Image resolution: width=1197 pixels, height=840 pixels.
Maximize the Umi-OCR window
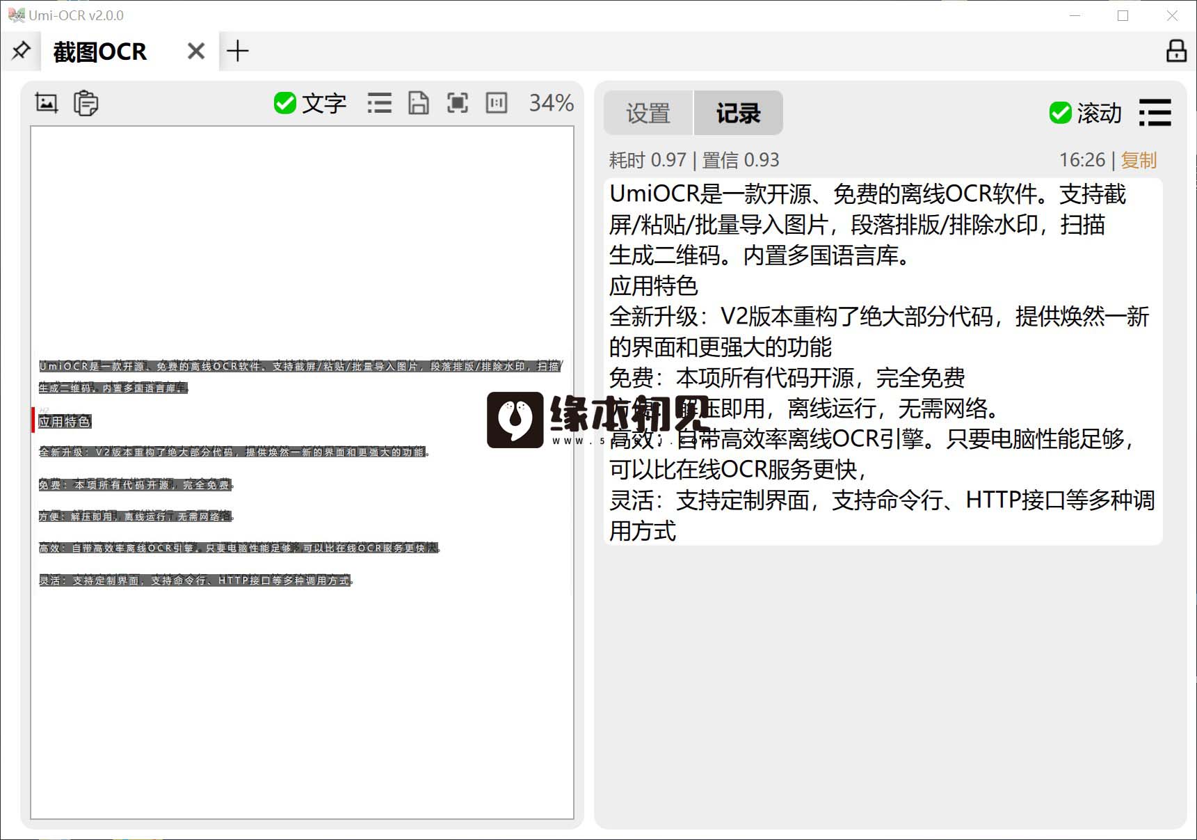1123,15
